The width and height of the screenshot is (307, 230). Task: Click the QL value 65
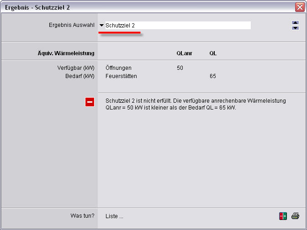[x=212, y=76]
